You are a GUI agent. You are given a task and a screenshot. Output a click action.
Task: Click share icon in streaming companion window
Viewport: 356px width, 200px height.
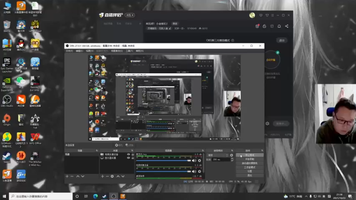287,26
